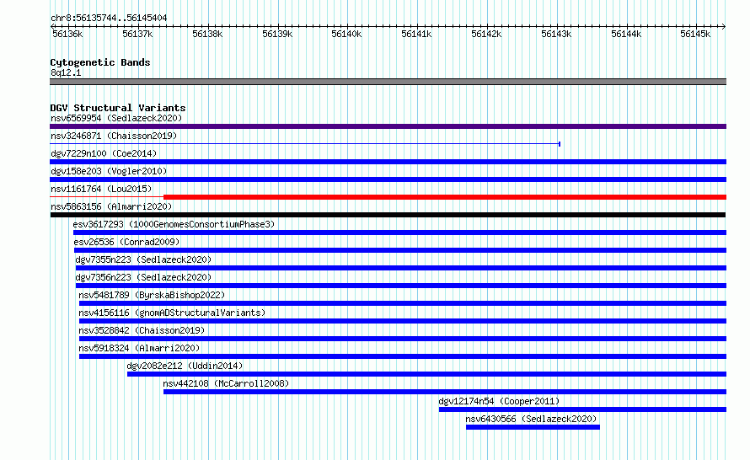The height and width of the screenshot is (460, 750).
Task: Open dgv158e203 (Vogler2010) variant label
Action: point(109,171)
